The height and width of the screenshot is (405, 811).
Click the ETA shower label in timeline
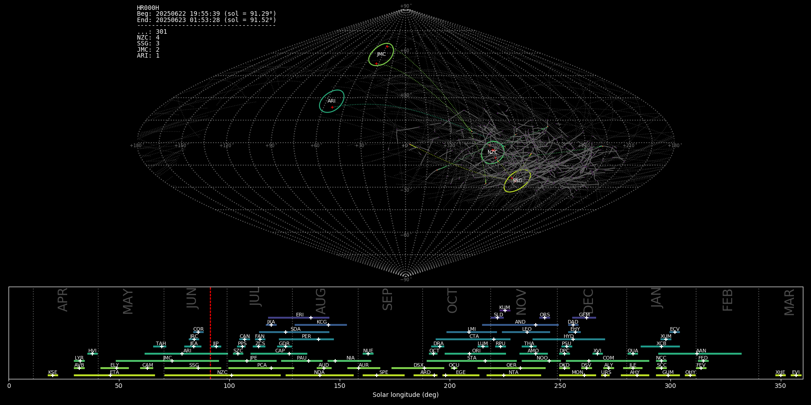pos(114,372)
